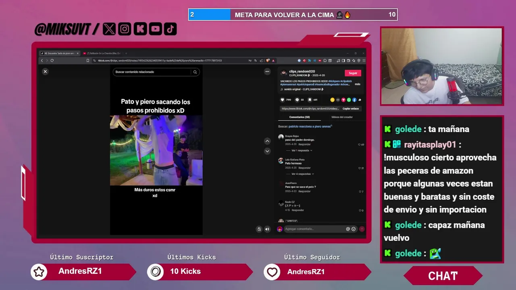Image resolution: width=516 pixels, height=290 pixels.
Task: Mute the TikTok video sound
Action: (267, 229)
